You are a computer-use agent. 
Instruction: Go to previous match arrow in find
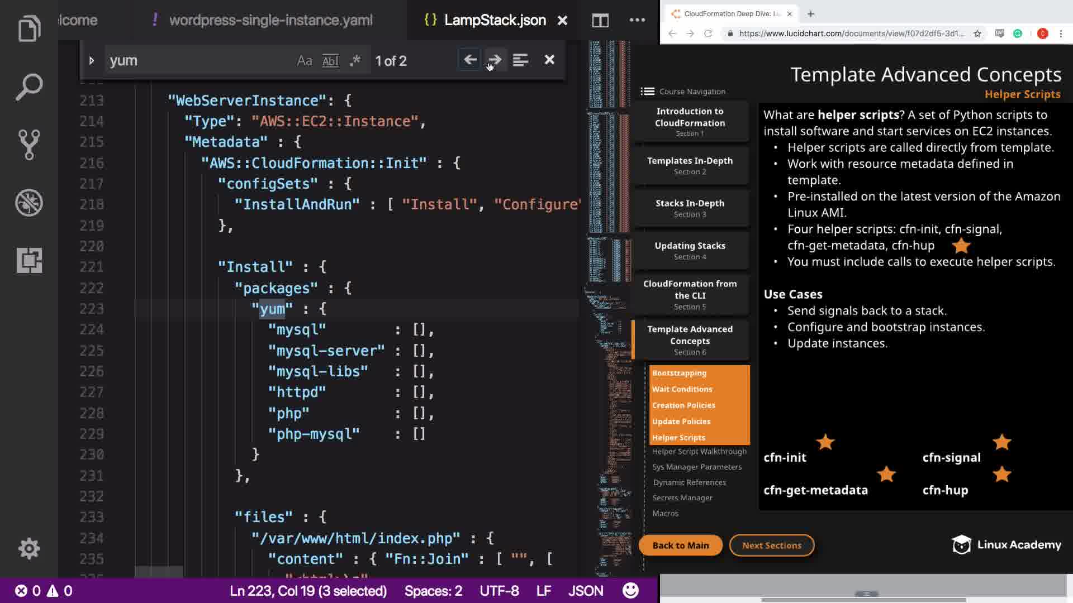470,60
